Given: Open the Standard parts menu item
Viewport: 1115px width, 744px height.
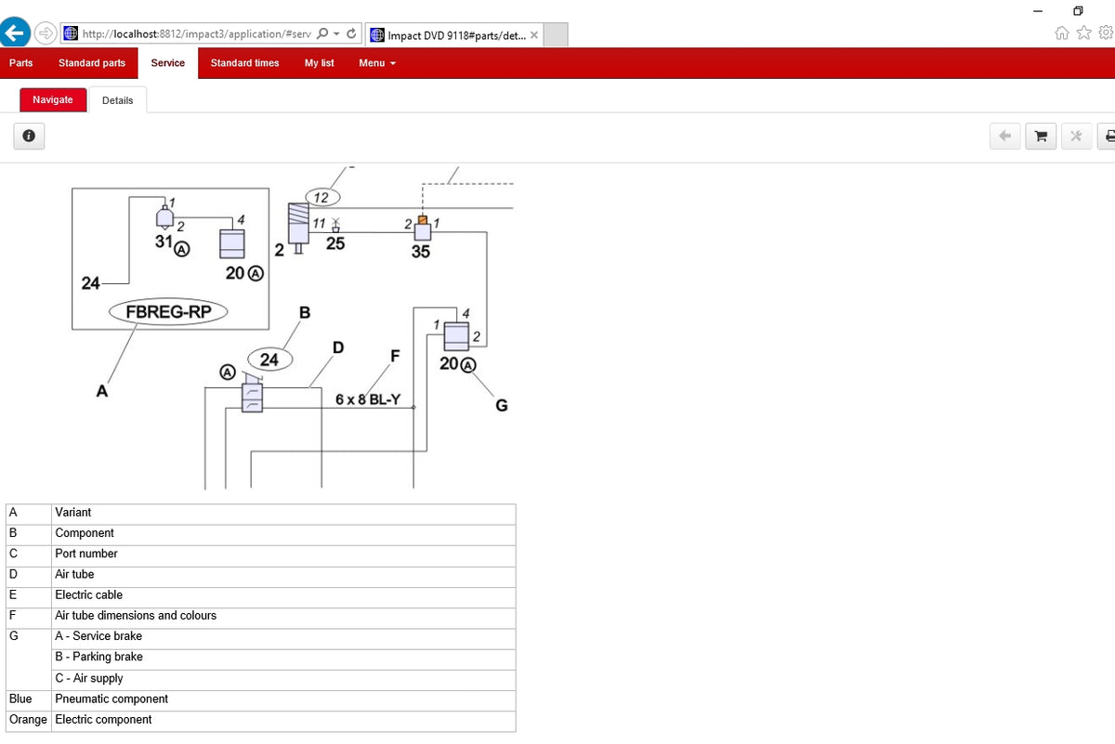Looking at the screenshot, I should pyautogui.click(x=92, y=63).
